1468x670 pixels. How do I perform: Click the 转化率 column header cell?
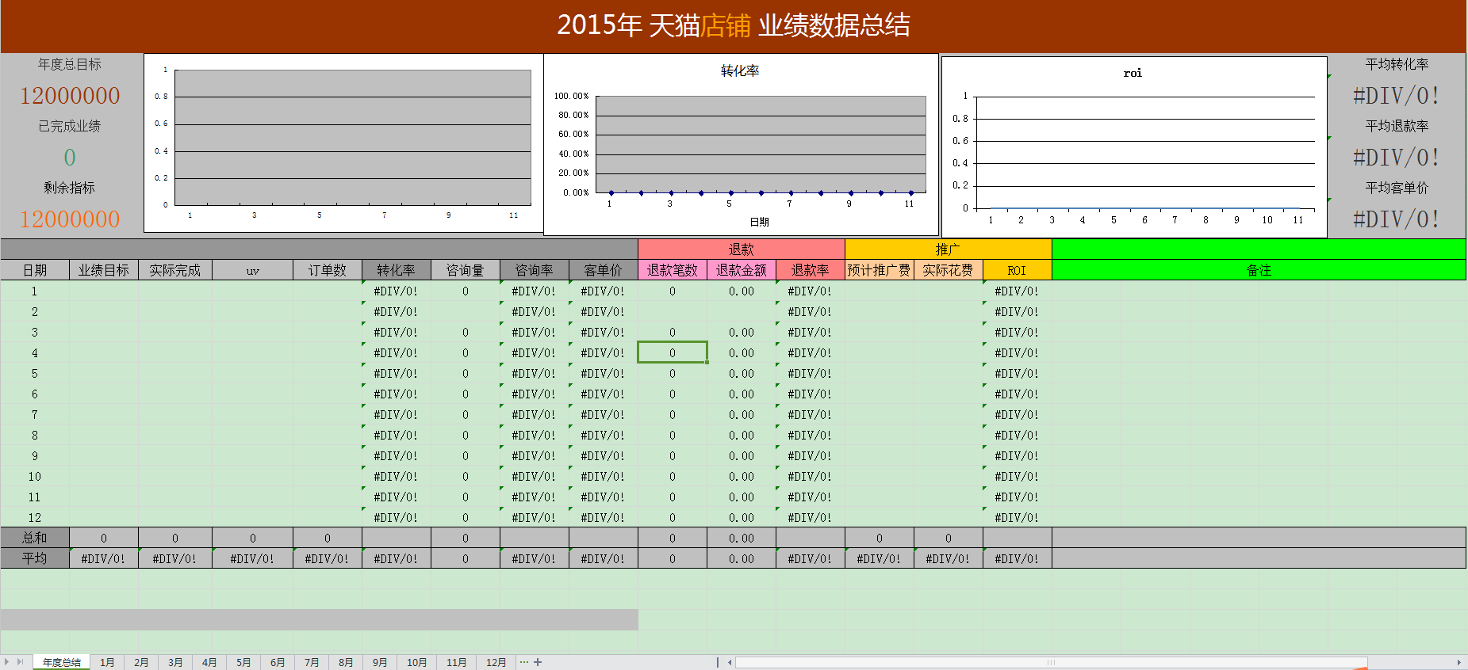point(397,270)
